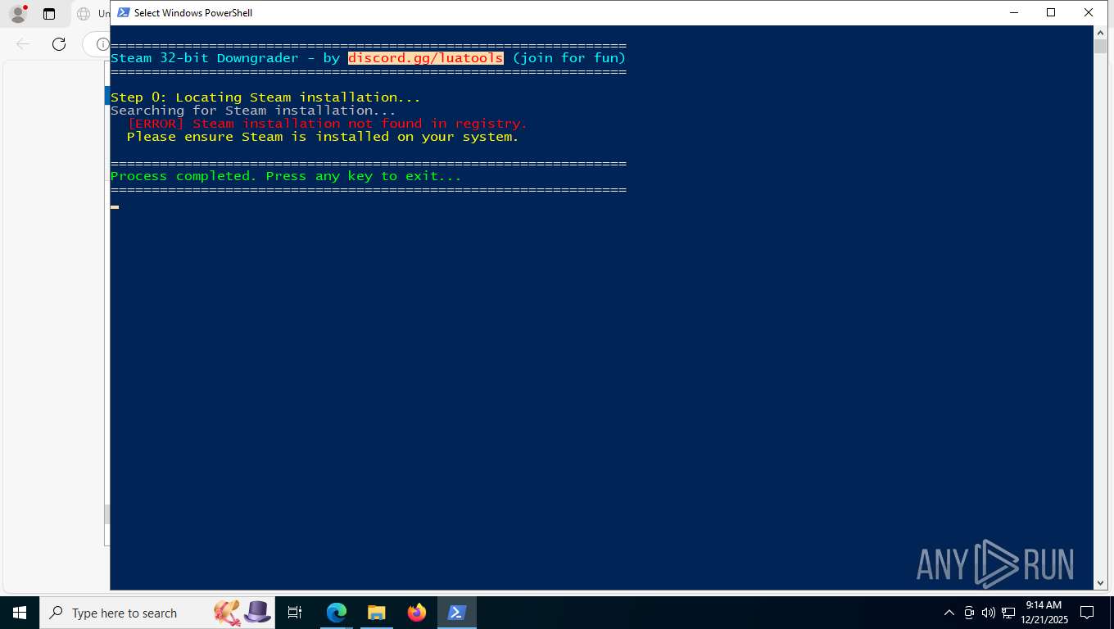Click the scroll-down arrow in PowerShell
Screen dimensions: 1114x629
(x=1100, y=583)
